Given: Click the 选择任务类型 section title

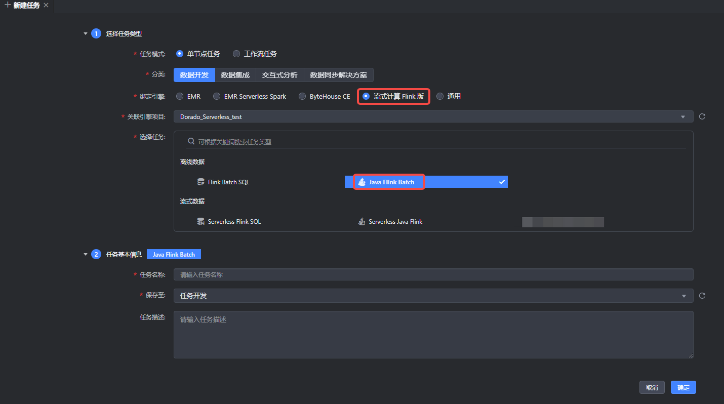Looking at the screenshot, I should [124, 34].
